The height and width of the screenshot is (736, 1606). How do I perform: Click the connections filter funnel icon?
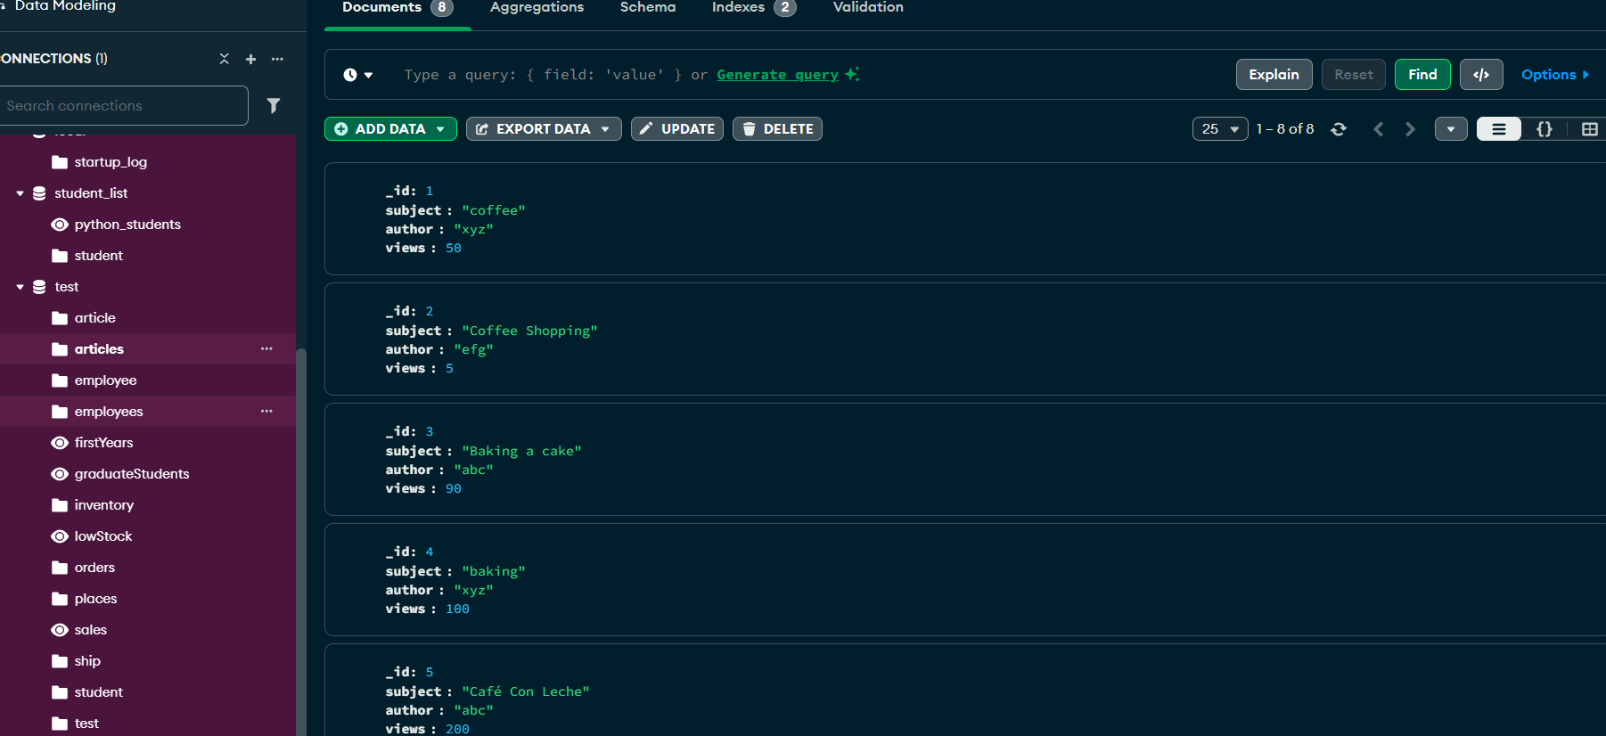[274, 105]
